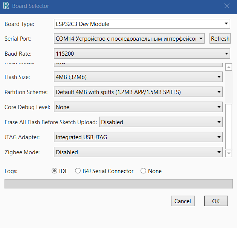Open the Board Type dropdown

click(x=142, y=24)
